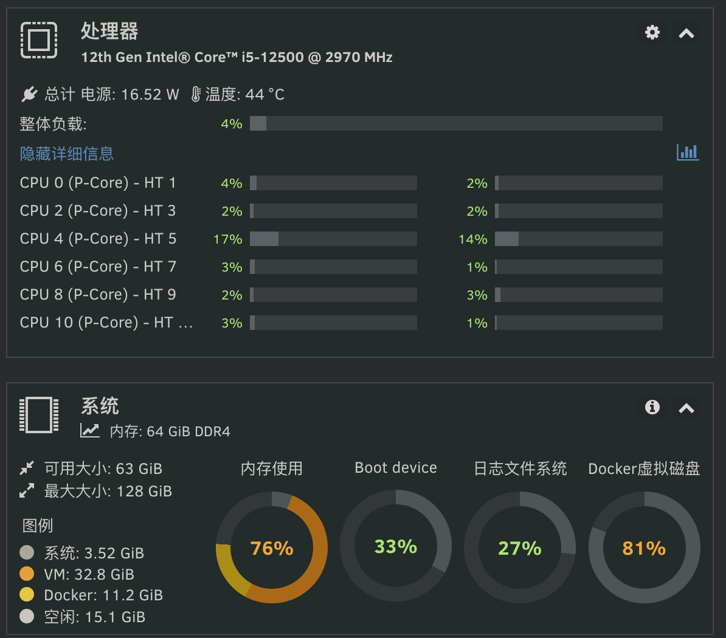Click 隐藏详细信息 link
726x638 pixels.
click(67, 154)
